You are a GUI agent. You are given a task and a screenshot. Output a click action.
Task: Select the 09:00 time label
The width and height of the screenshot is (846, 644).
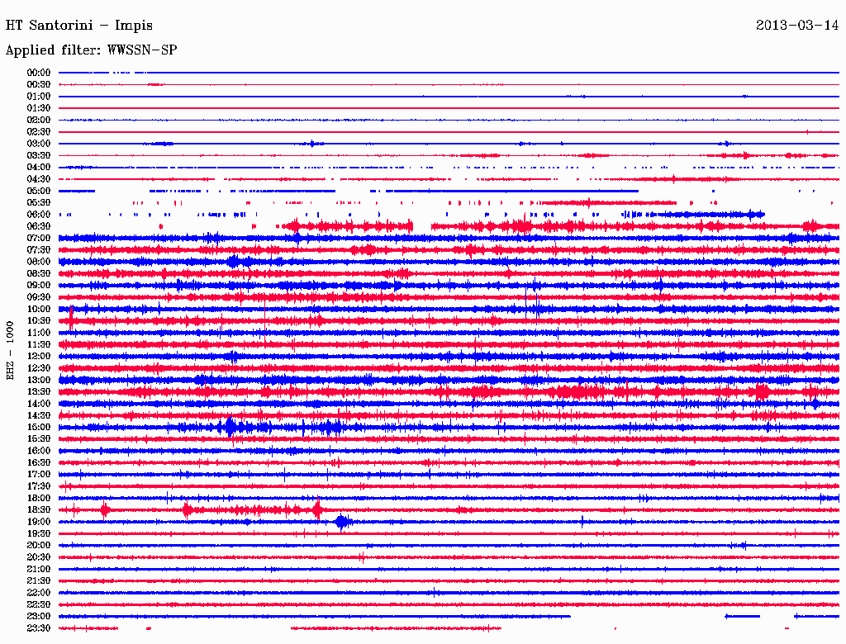pyautogui.click(x=39, y=286)
